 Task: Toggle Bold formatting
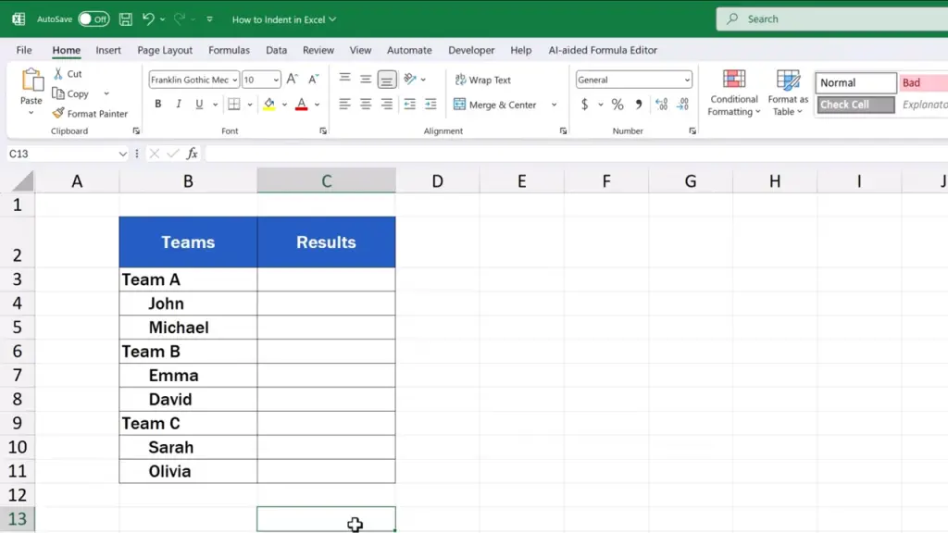click(x=158, y=105)
